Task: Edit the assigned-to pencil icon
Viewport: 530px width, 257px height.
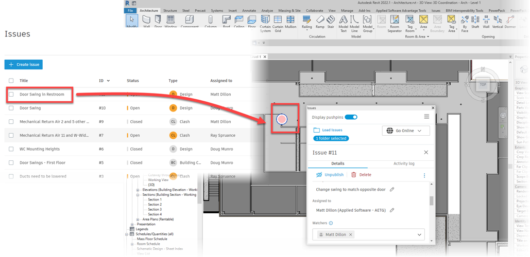Action: [392, 210]
